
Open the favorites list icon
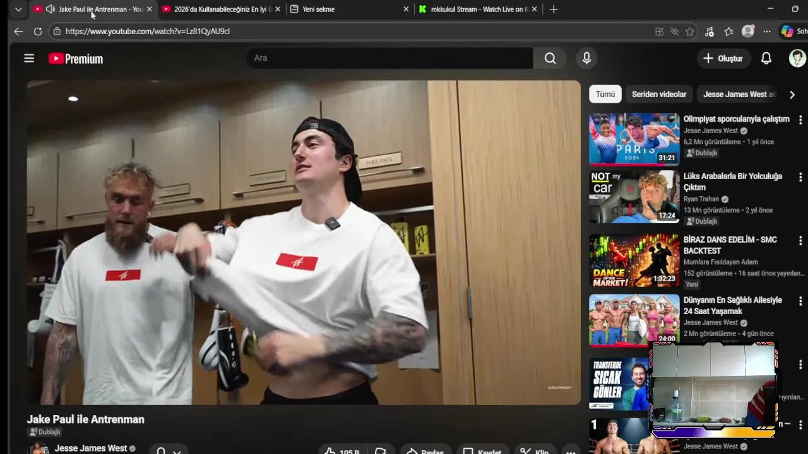(x=728, y=32)
